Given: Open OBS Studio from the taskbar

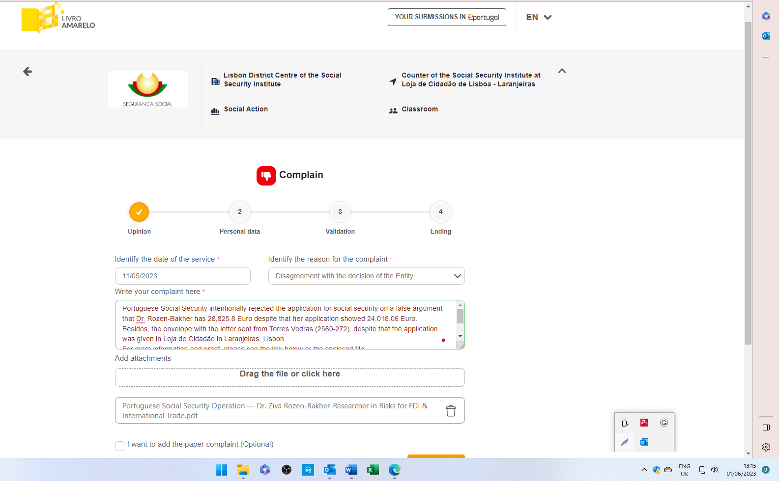Looking at the screenshot, I should click(287, 470).
